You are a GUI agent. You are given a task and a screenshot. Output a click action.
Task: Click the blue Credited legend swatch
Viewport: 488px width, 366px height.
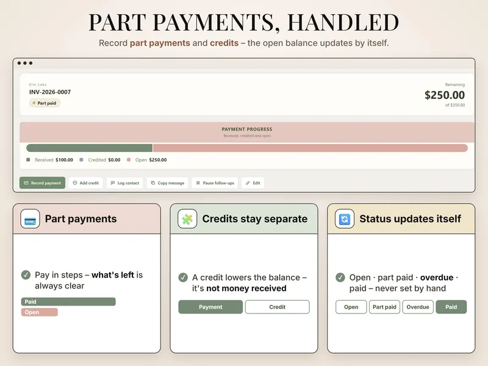(x=81, y=160)
